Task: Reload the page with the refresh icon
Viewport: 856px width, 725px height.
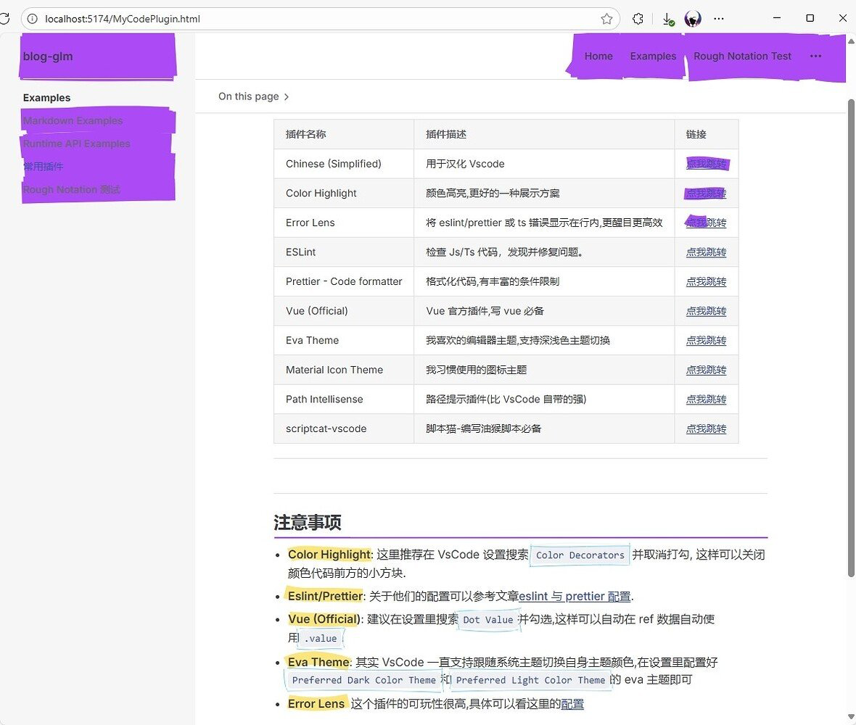Action: pyautogui.click(x=4, y=19)
